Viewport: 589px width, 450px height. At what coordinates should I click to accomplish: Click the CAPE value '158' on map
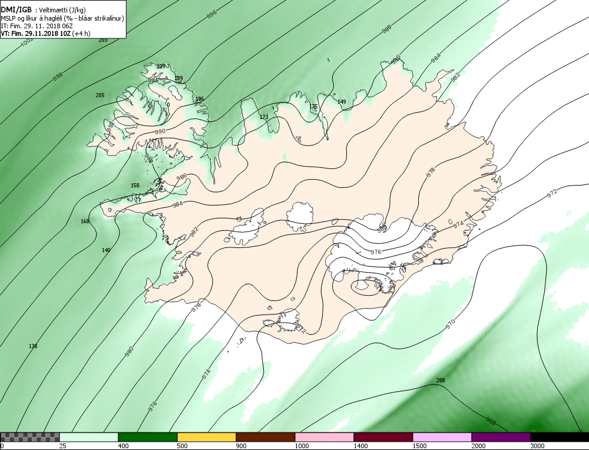135,186
